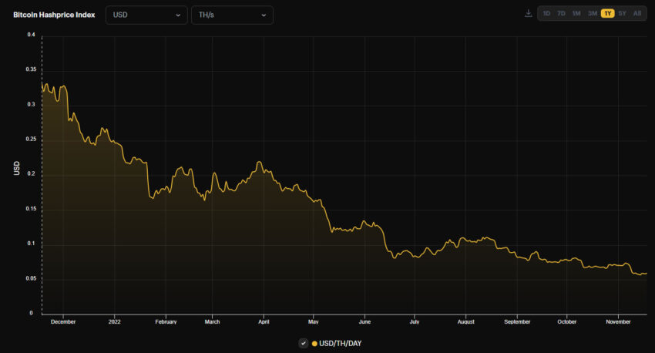The height and width of the screenshot is (353, 655).
Task: Click the Bitcoin Hashprice Index title
Action: click(x=54, y=15)
